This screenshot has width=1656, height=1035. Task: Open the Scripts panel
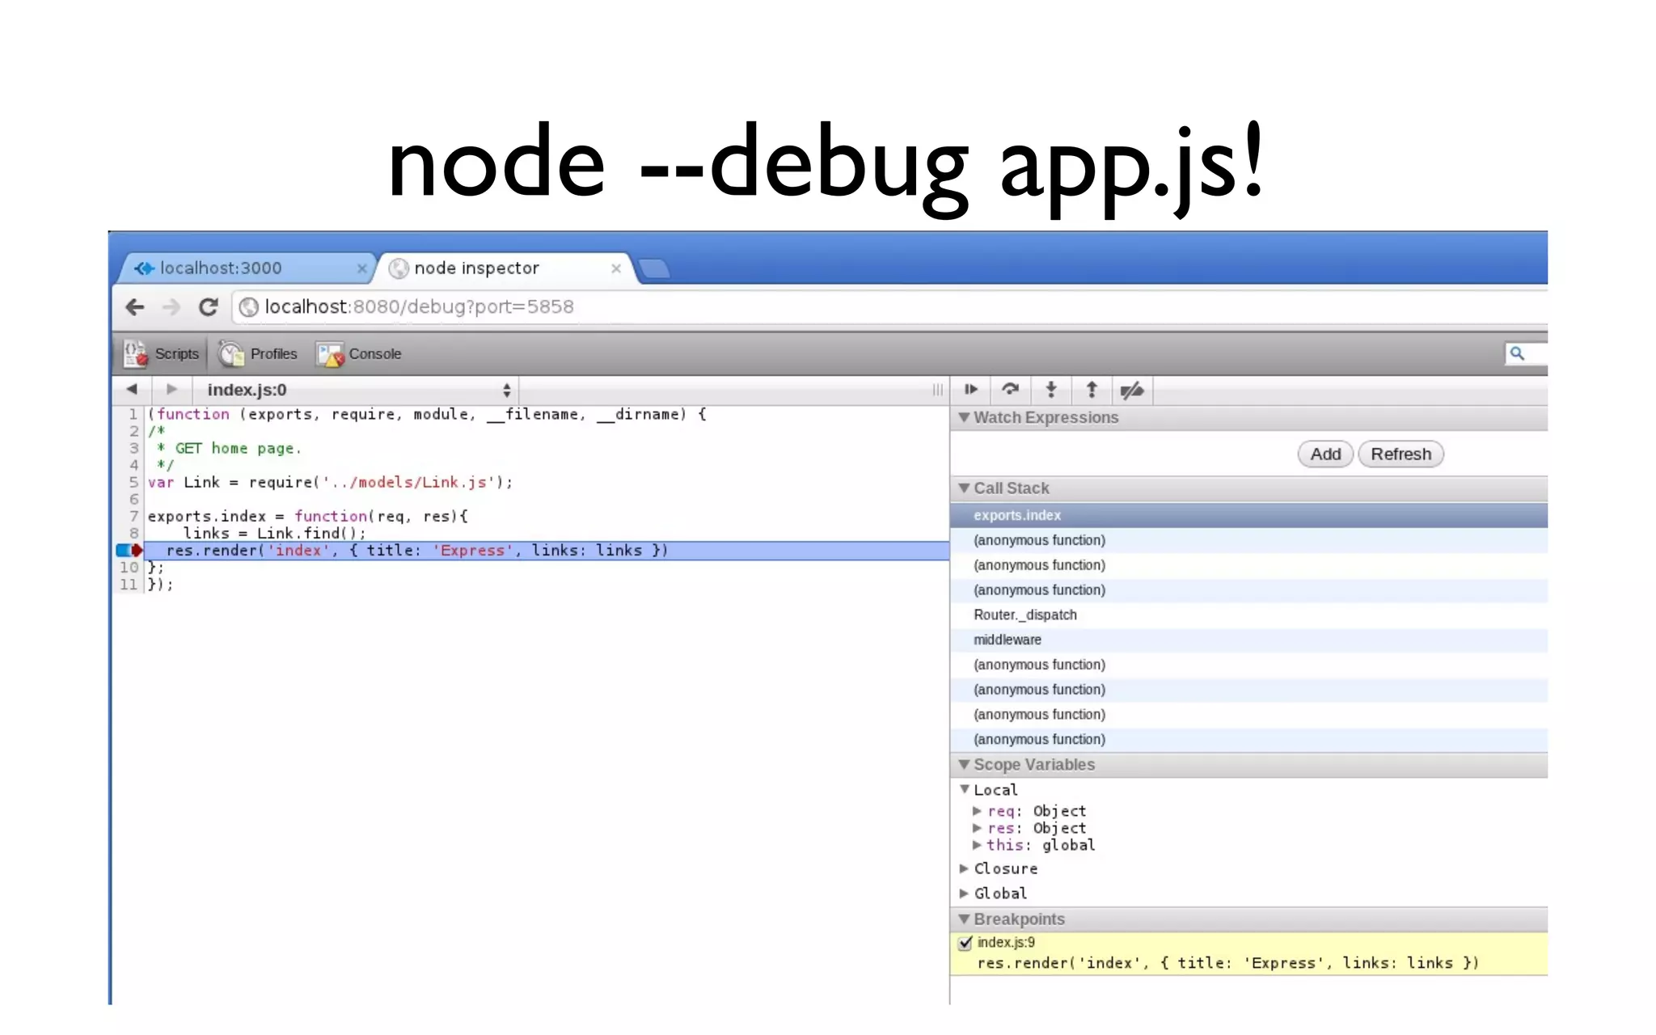point(161,354)
